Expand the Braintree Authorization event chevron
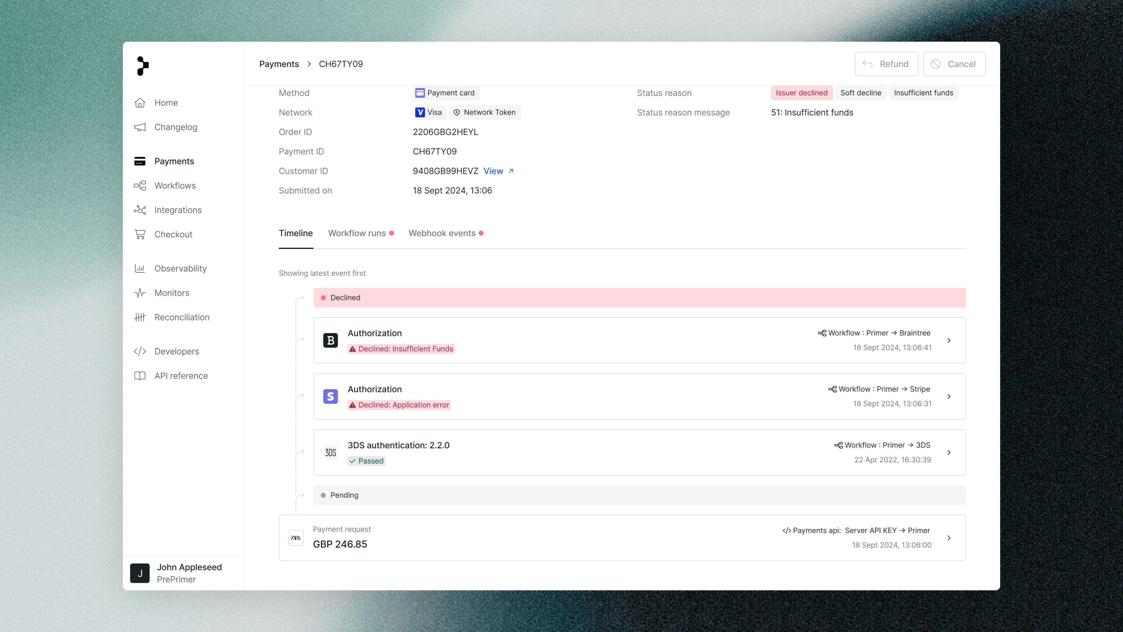This screenshot has height=632, width=1123. (x=949, y=341)
